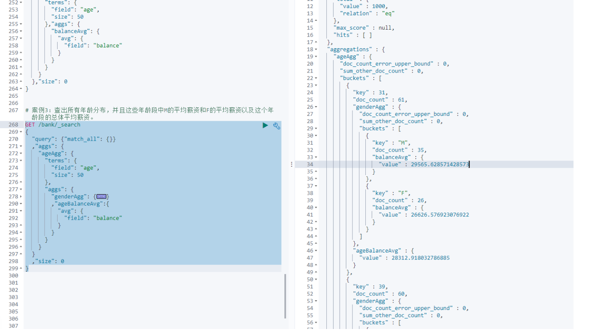Collapse the avg block at line 257
Screen dimensions: 593x333
[22, 38]
